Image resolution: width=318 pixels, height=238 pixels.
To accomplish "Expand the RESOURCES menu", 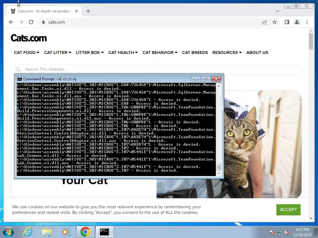I will click(227, 52).
